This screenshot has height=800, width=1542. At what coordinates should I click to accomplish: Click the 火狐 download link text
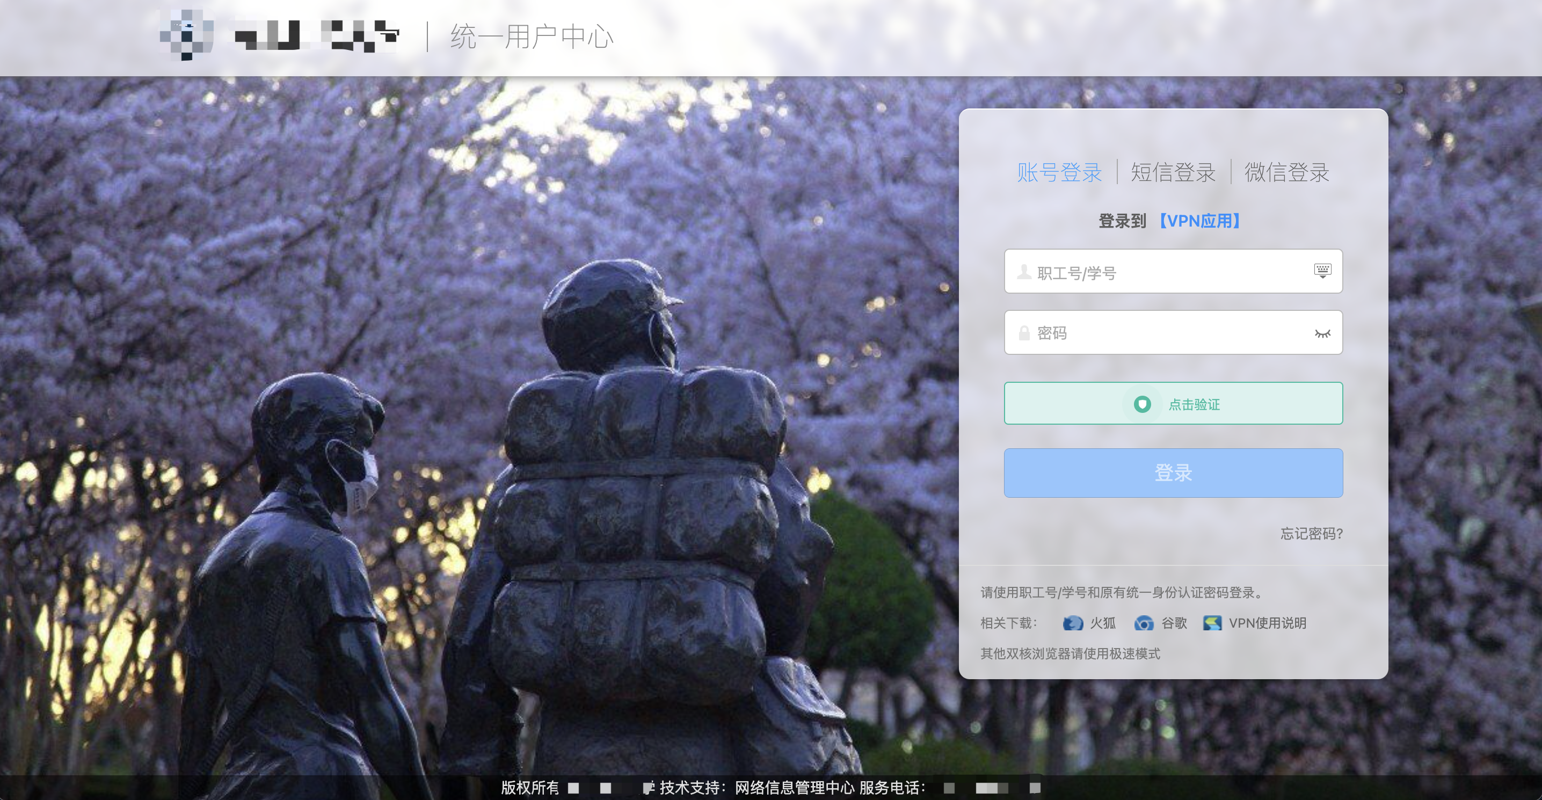click(x=1103, y=623)
